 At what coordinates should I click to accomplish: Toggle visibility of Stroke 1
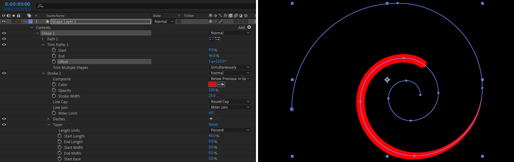pyautogui.click(x=4, y=73)
